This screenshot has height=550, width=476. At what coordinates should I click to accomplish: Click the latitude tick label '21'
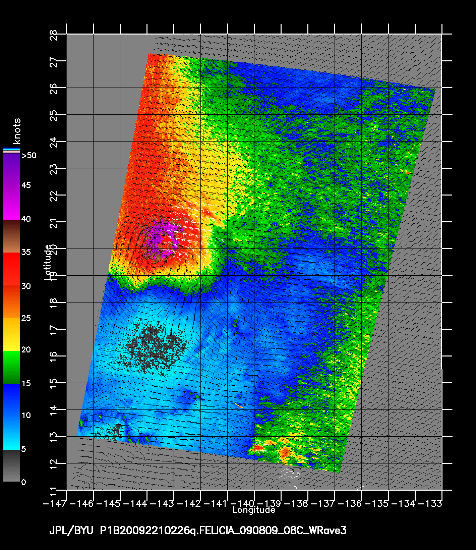pos(53,223)
